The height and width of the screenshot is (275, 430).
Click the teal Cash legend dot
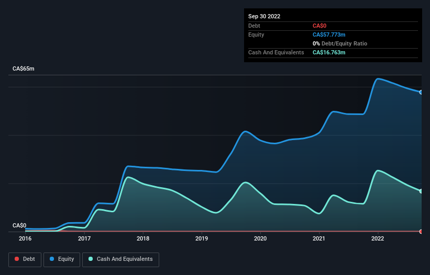(x=91, y=259)
